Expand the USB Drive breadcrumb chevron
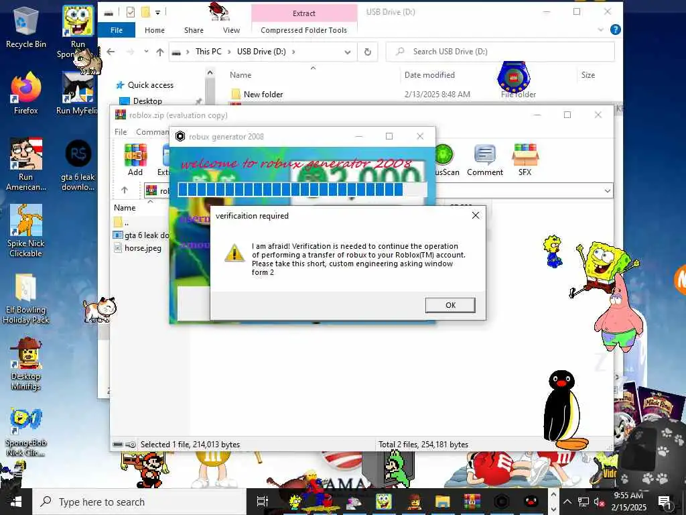Image resolution: width=686 pixels, height=515 pixels. coord(293,52)
